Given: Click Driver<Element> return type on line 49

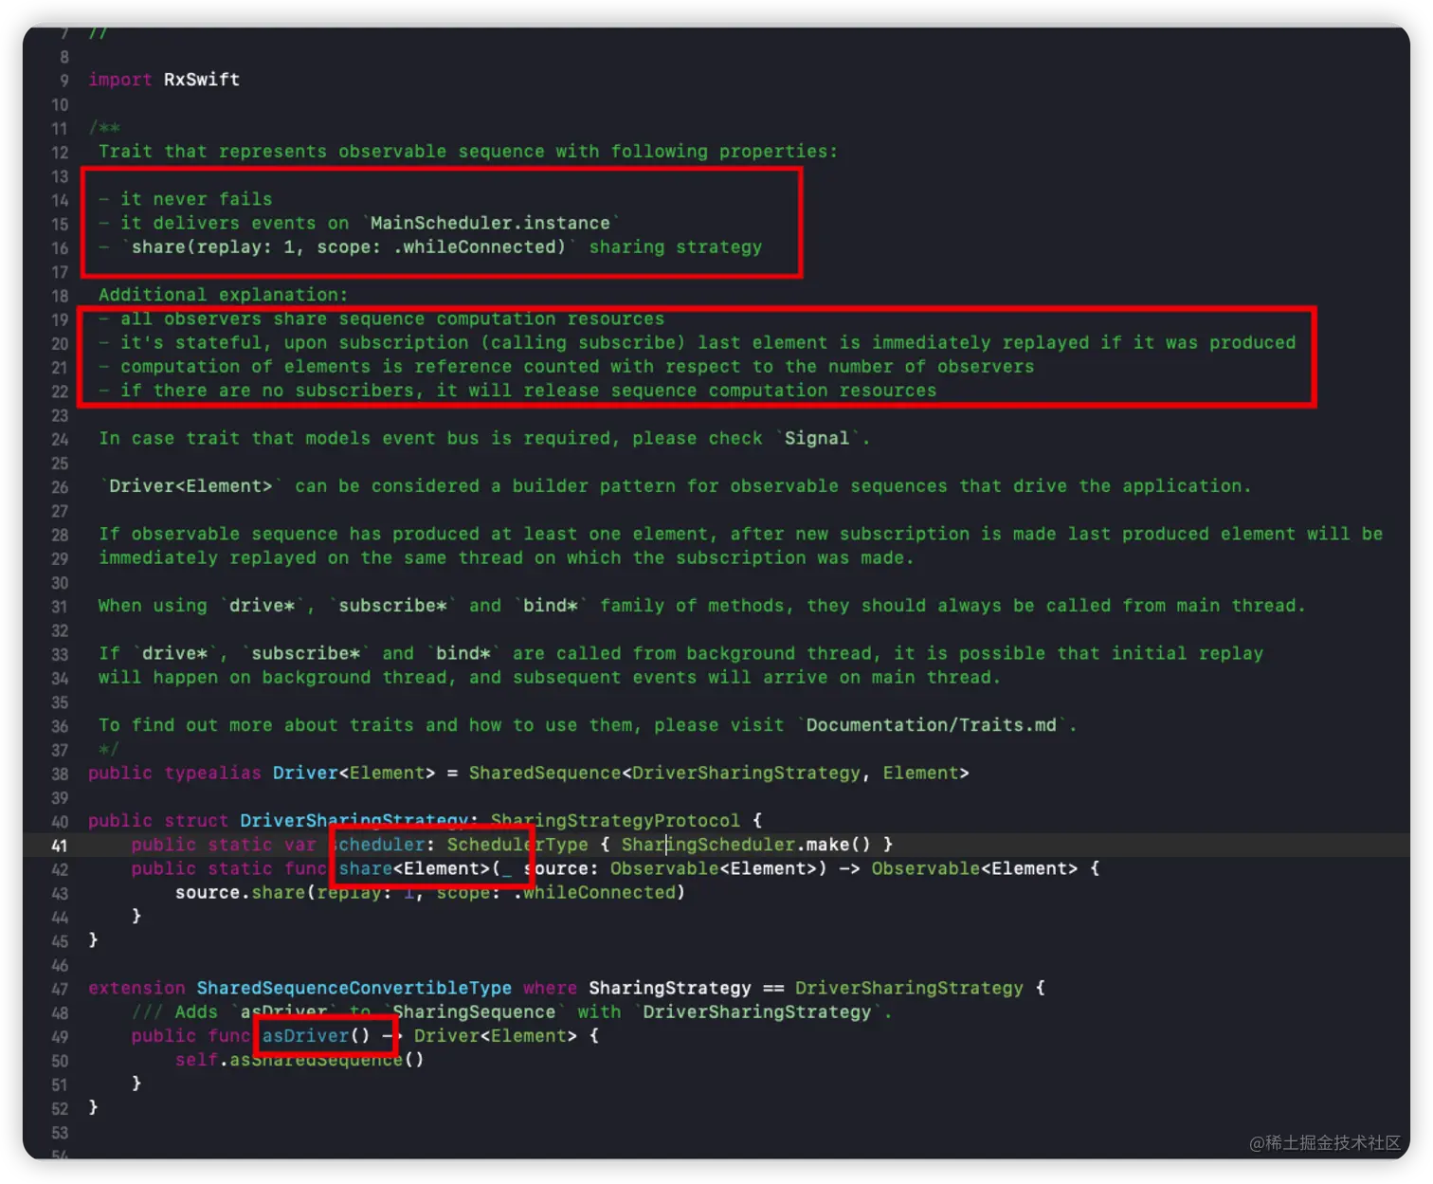Looking at the screenshot, I should (x=496, y=1036).
